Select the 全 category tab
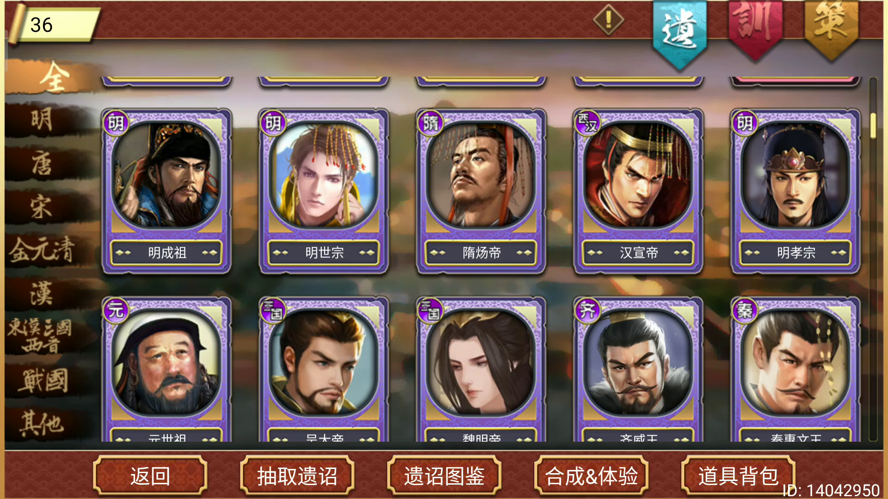The image size is (888, 499). pos(53,78)
